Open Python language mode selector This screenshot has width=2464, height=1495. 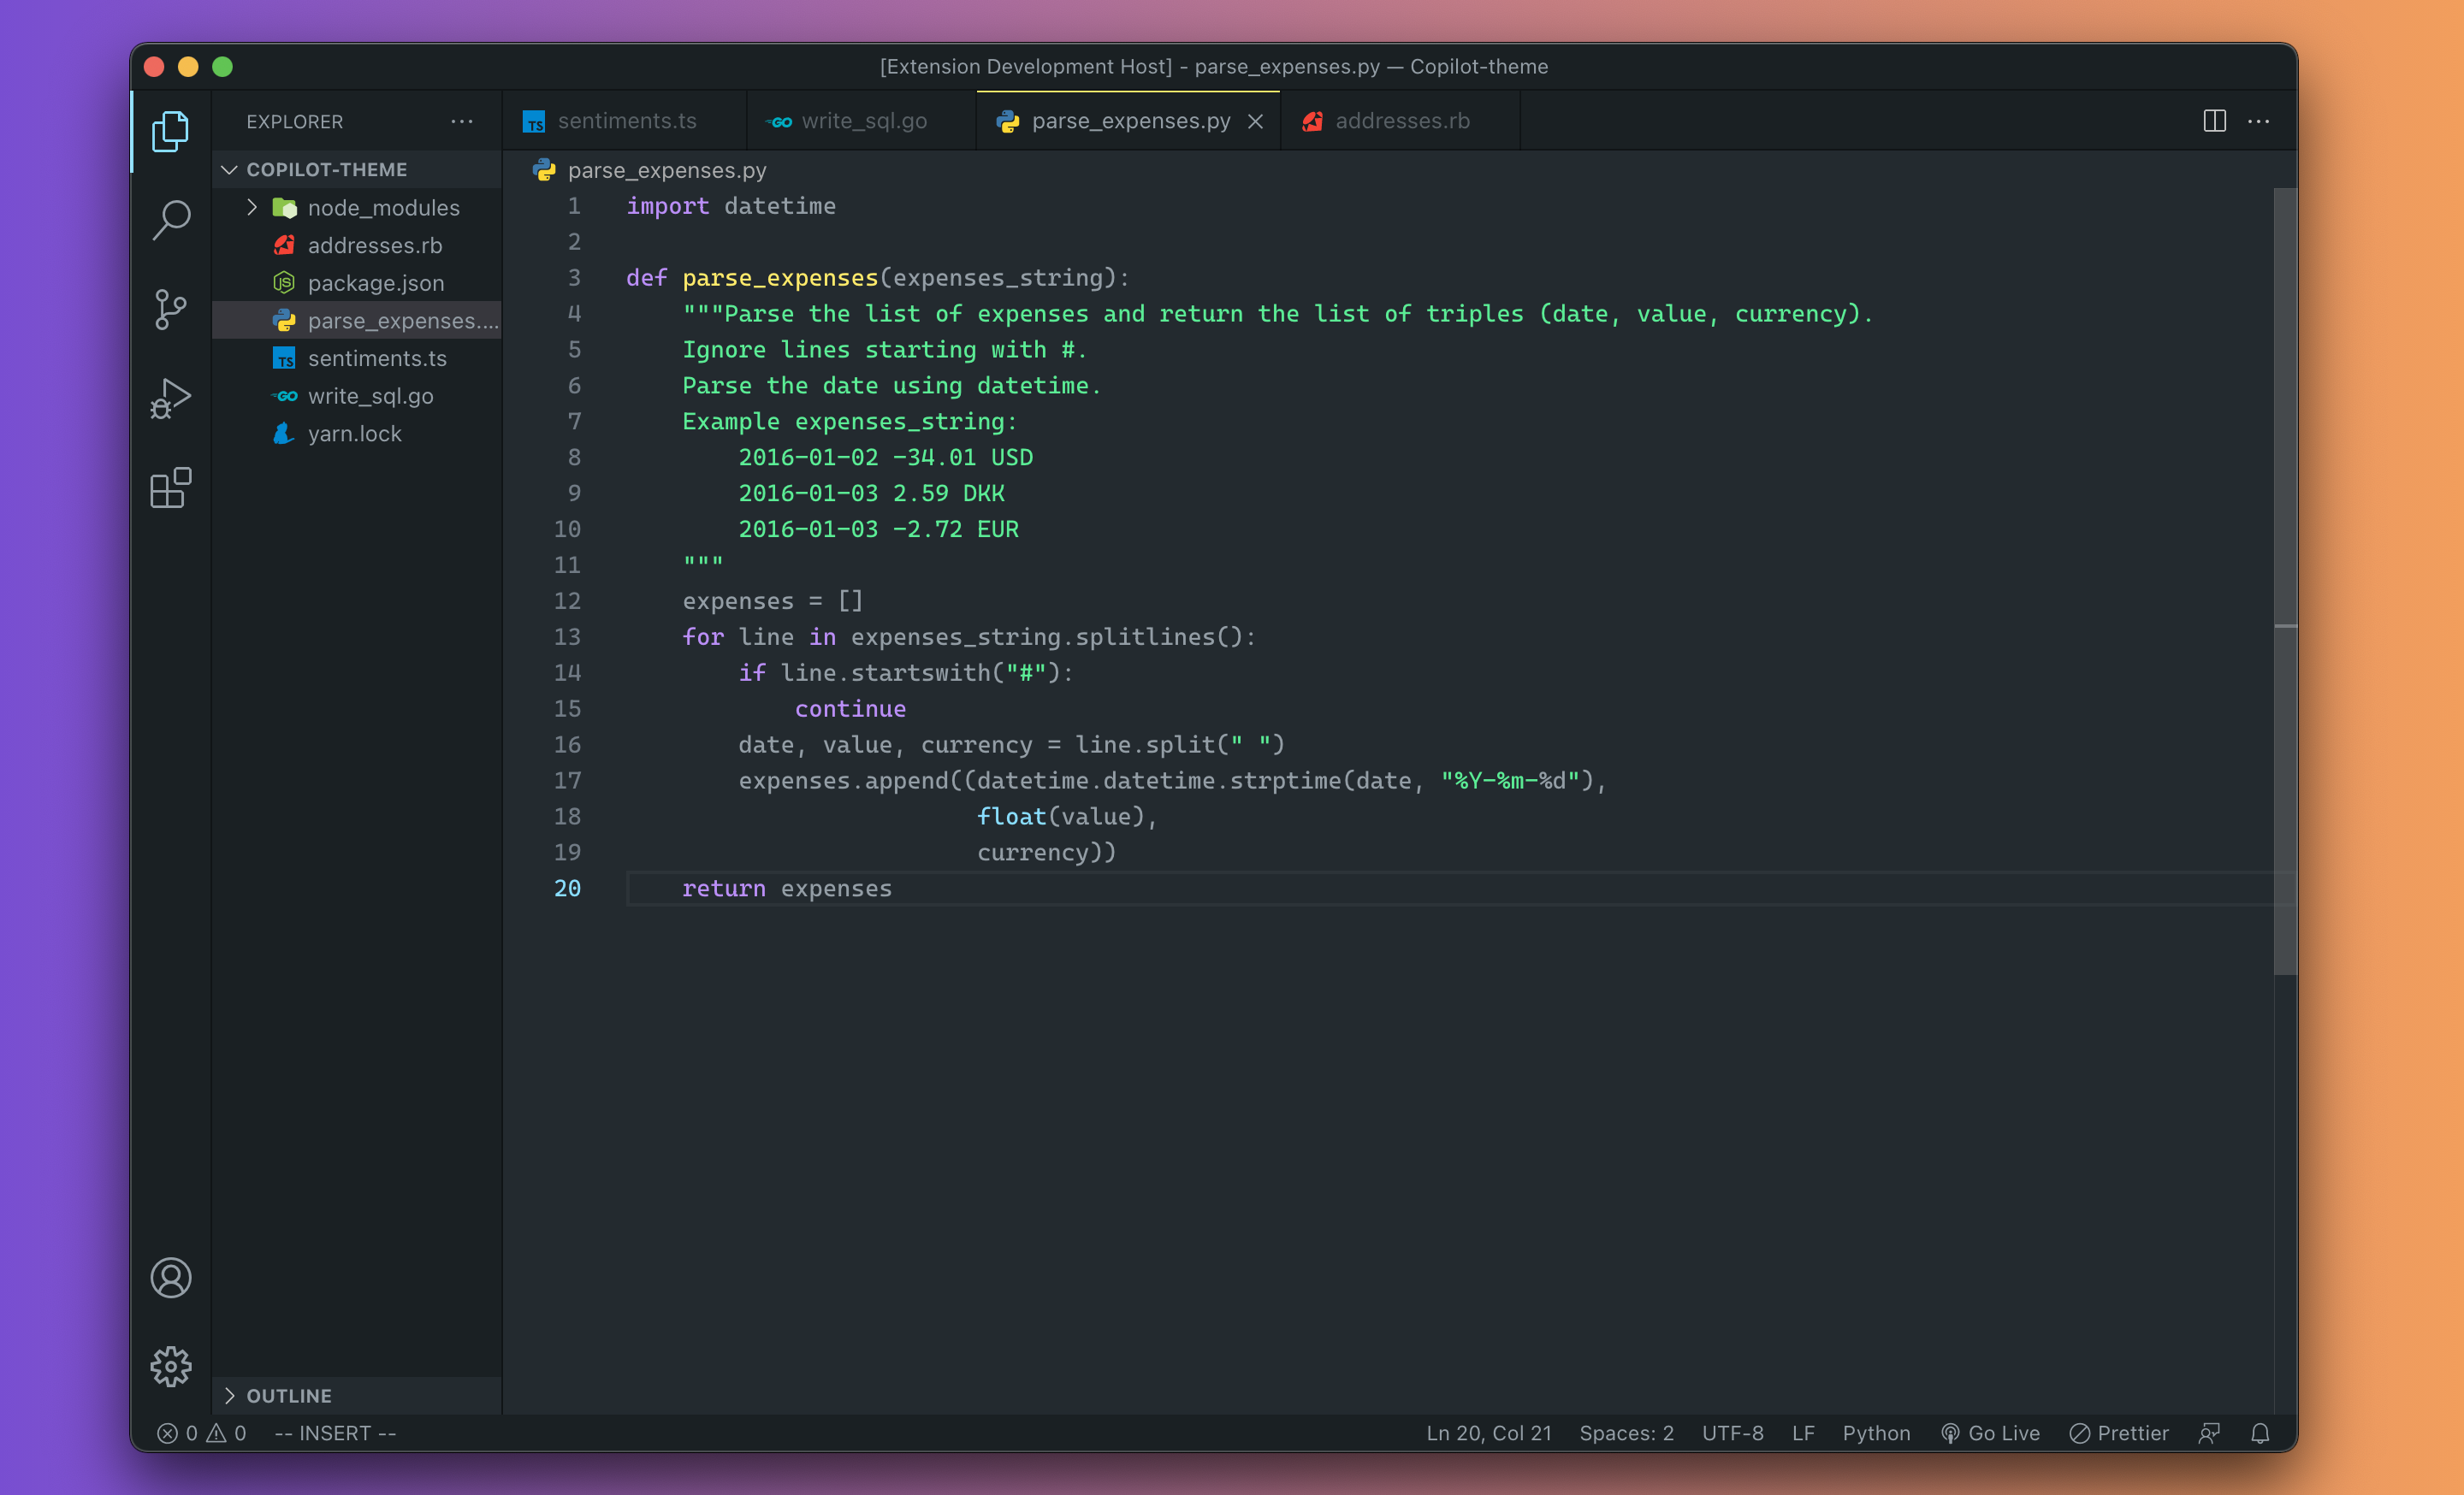pos(1876,1433)
